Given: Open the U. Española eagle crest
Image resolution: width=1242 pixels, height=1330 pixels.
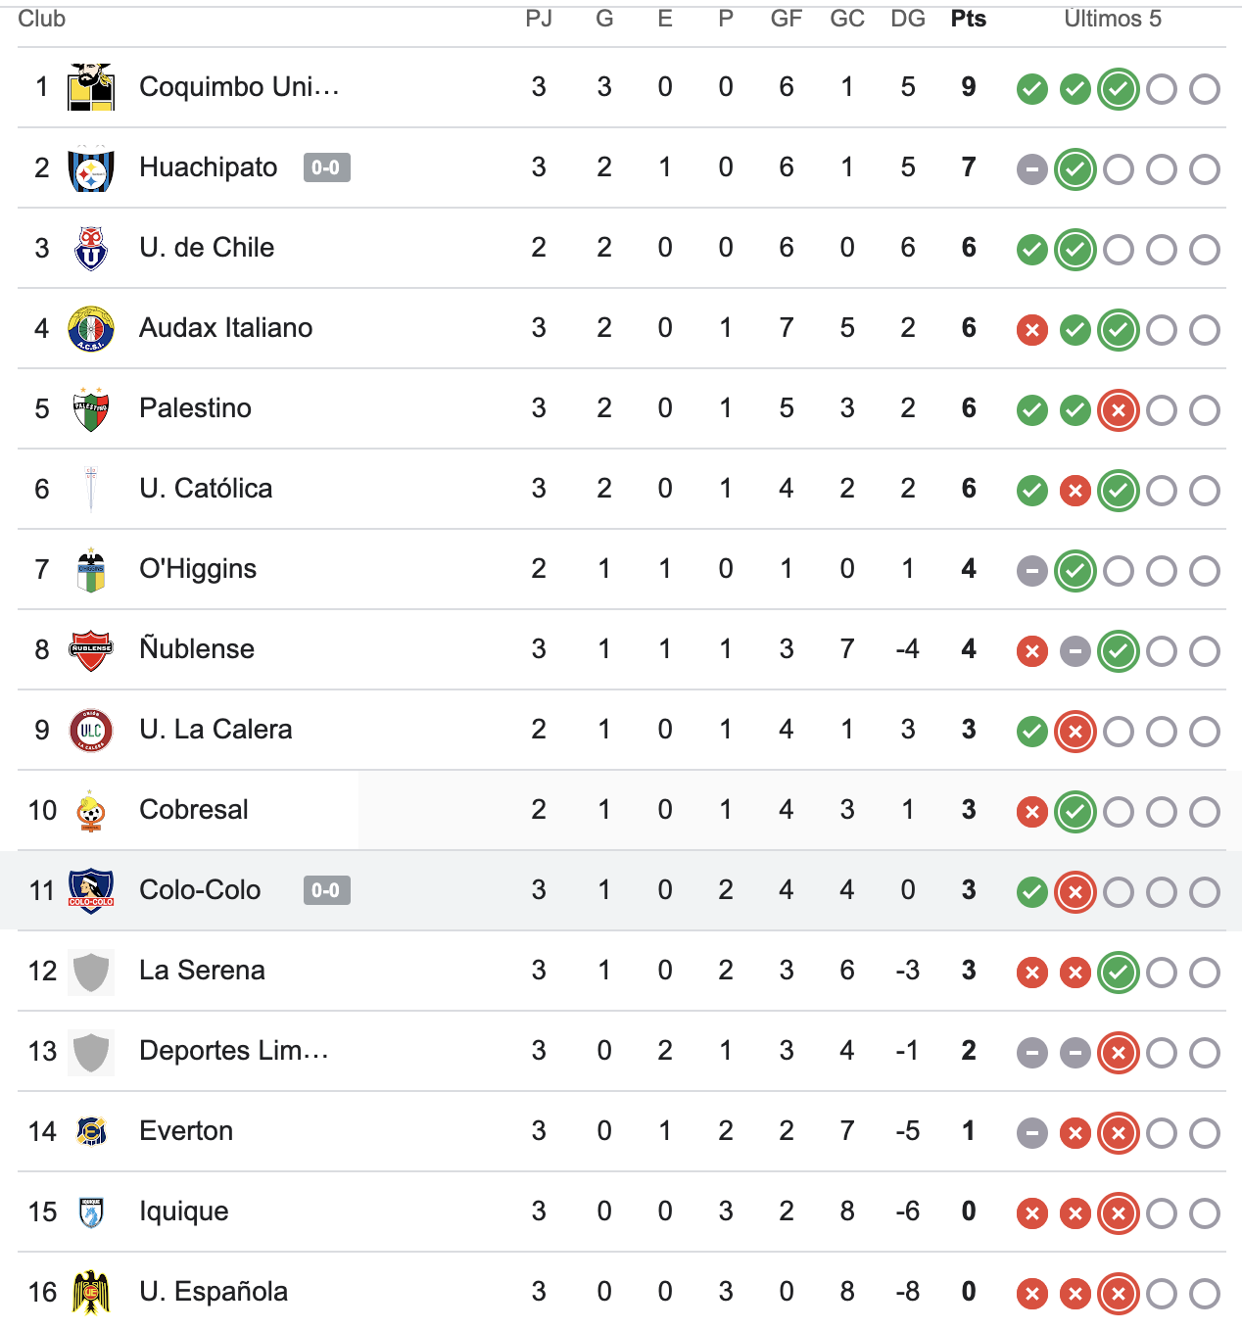Looking at the screenshot, I should coord(90,1292).
